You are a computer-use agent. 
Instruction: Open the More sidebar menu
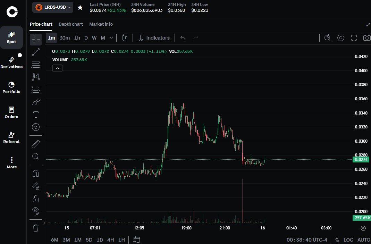pos(11,163)
